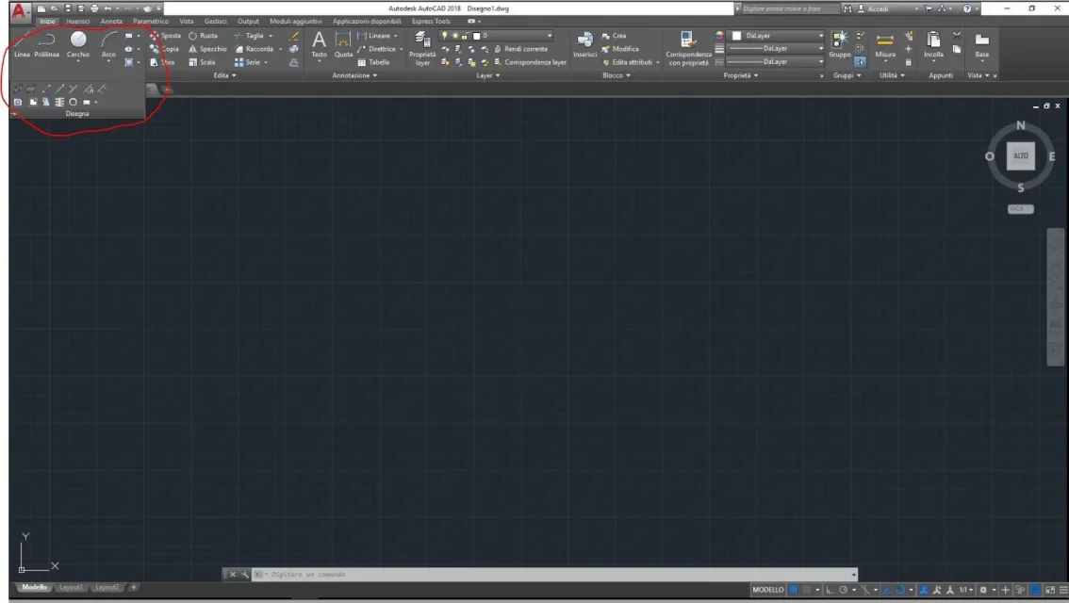Select the Ruota rotate tool
This screenshot has width=1069, height=603.
[204, 36]
